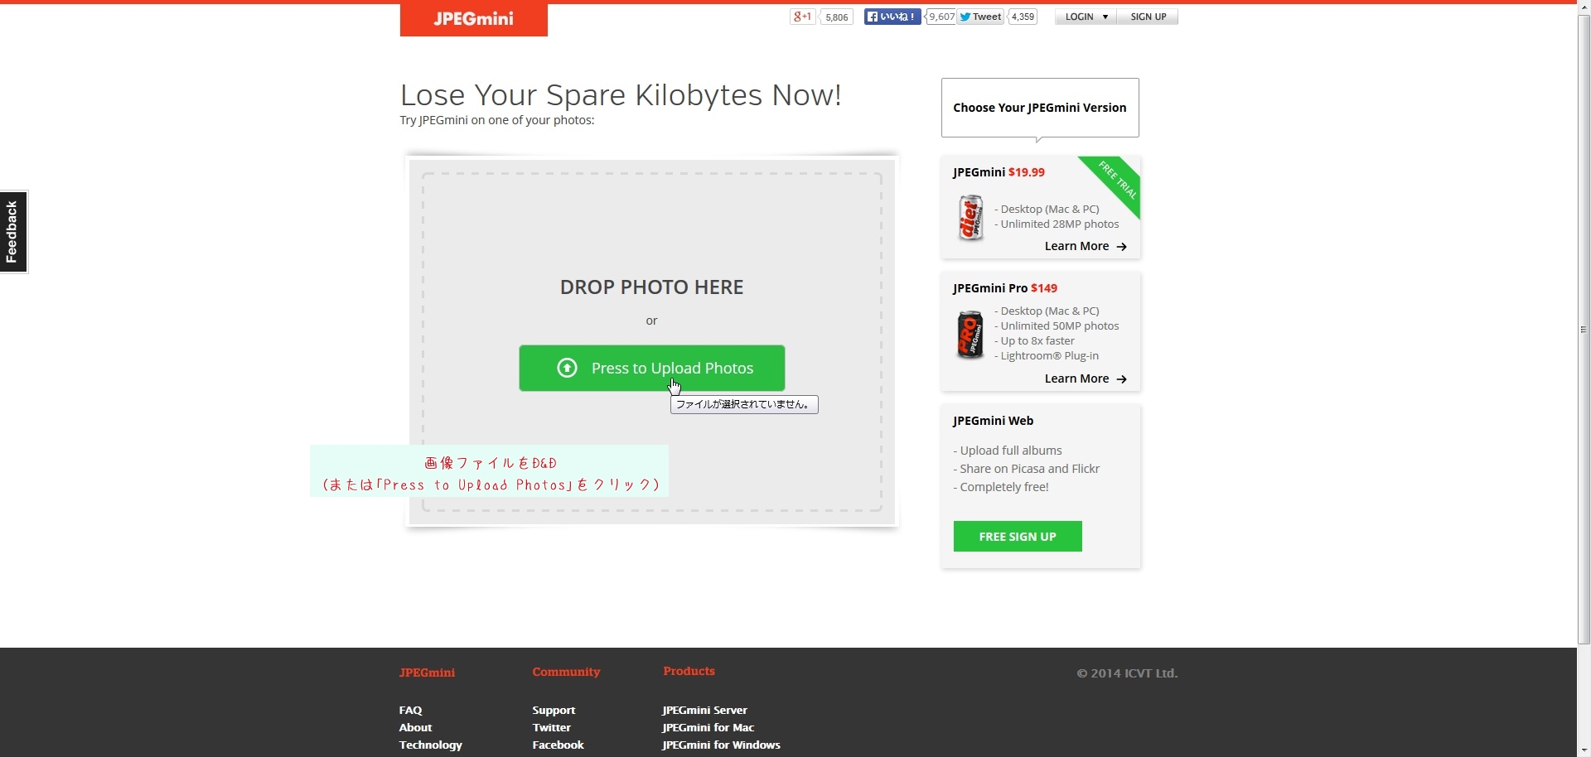Click the Share on Picasa and Flickr text
This screenshot has width=1591, height=757.
[x=1027, y=469]
